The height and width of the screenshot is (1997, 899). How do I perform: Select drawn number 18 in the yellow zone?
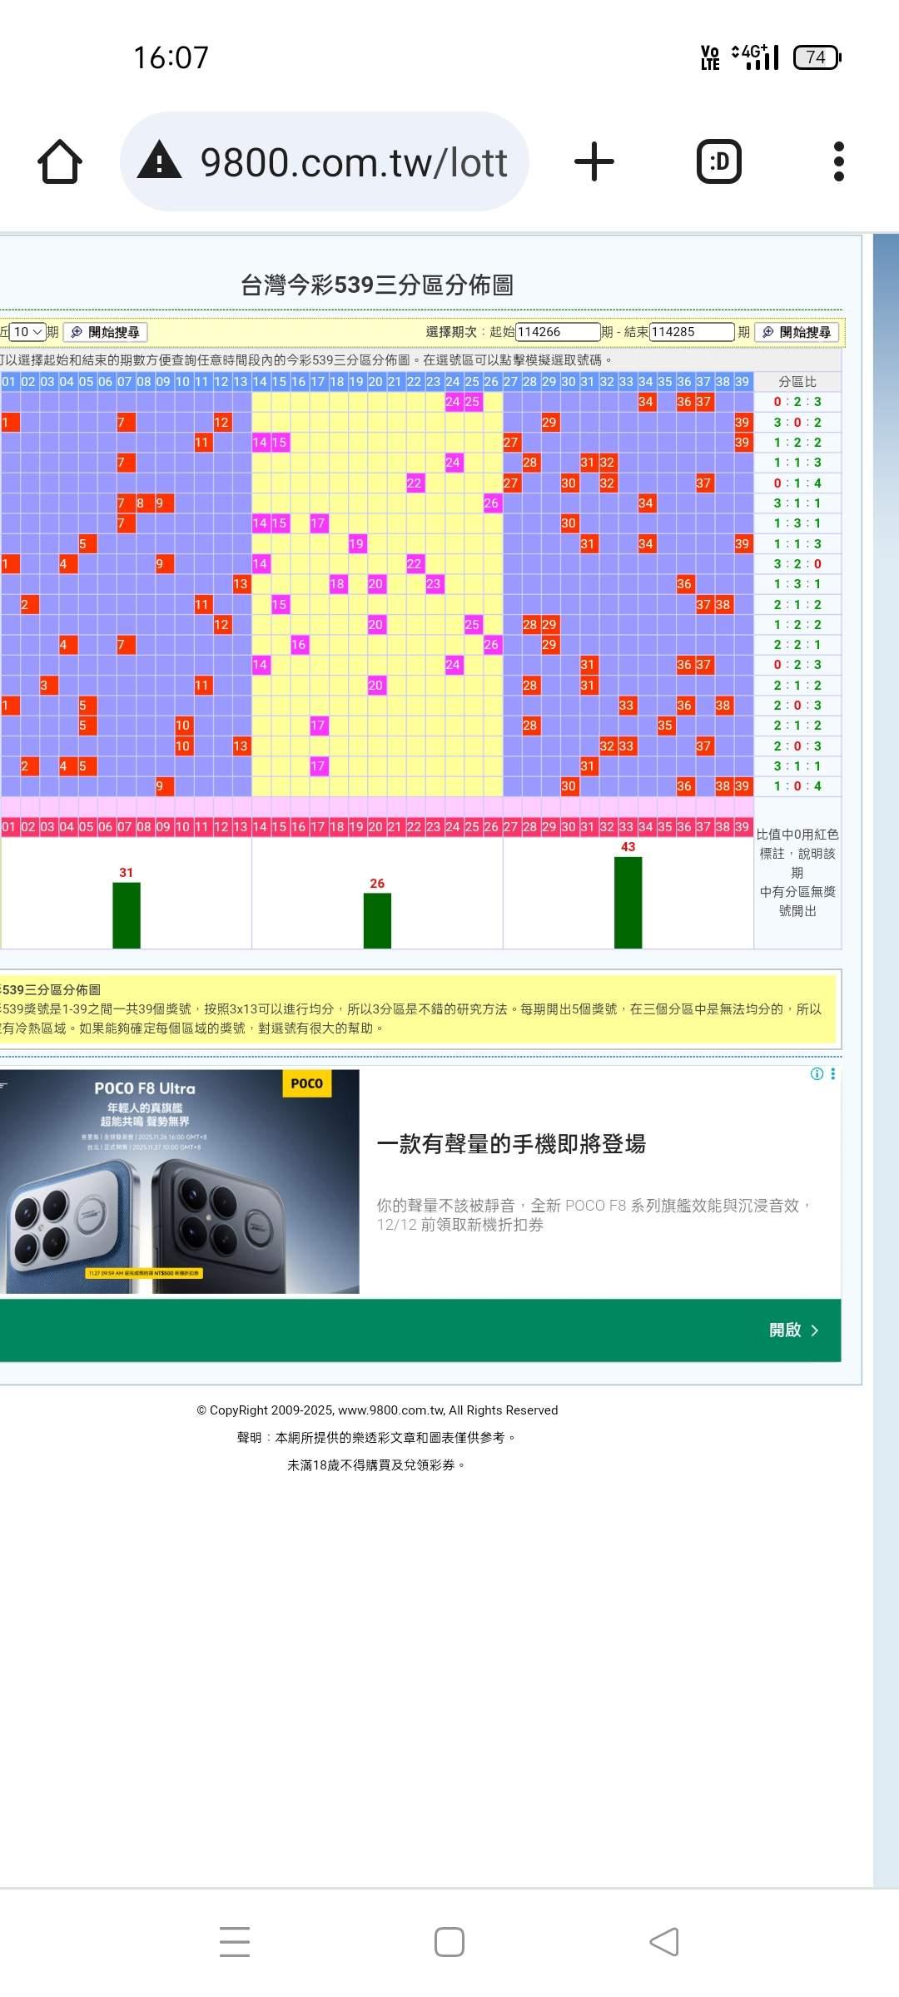[x=337, y=584]
